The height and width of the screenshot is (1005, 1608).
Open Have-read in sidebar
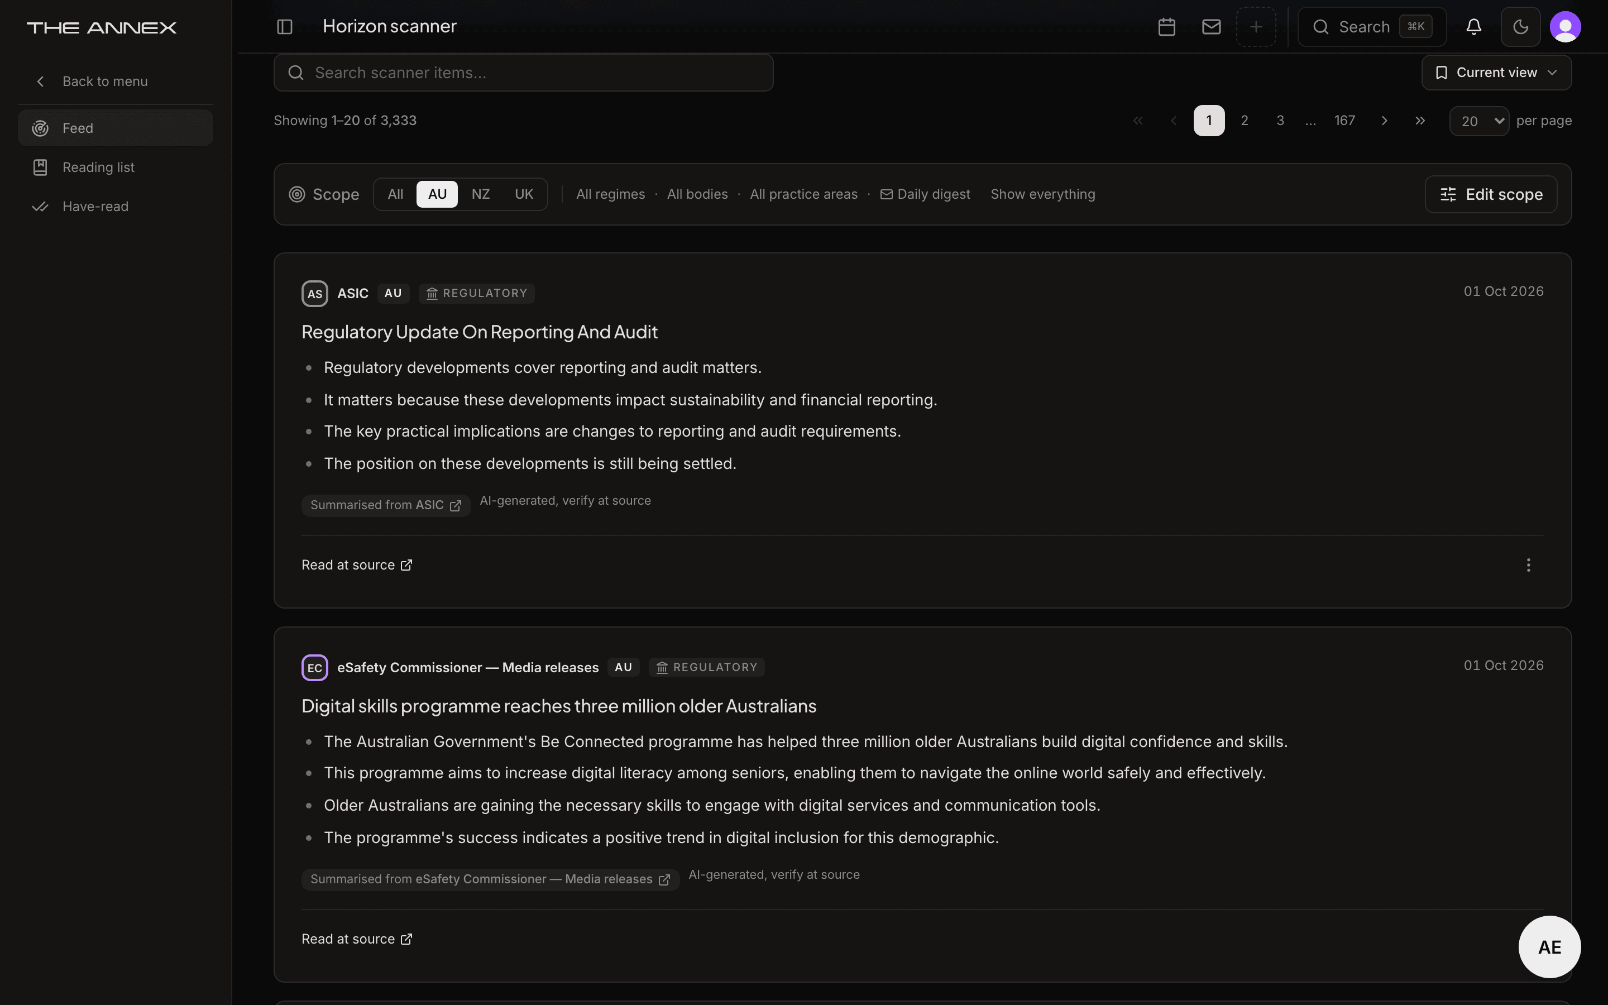tap(116, 206)
